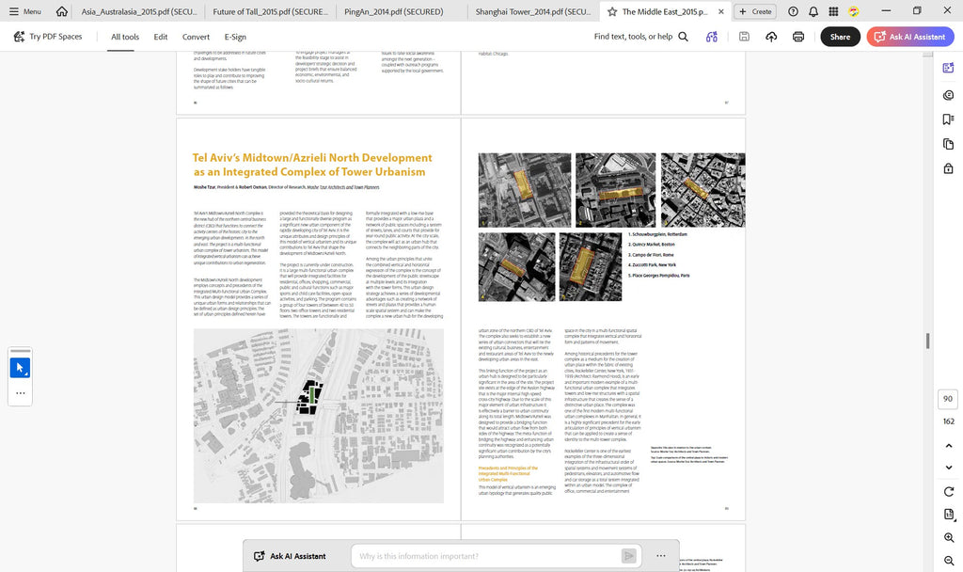Open the Menu hamburger
This screenshot has width=963, height=572.
pos(25,11)
